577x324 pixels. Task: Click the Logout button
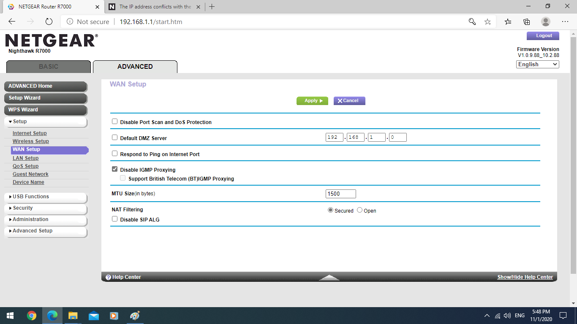click(x=543, y=36)
